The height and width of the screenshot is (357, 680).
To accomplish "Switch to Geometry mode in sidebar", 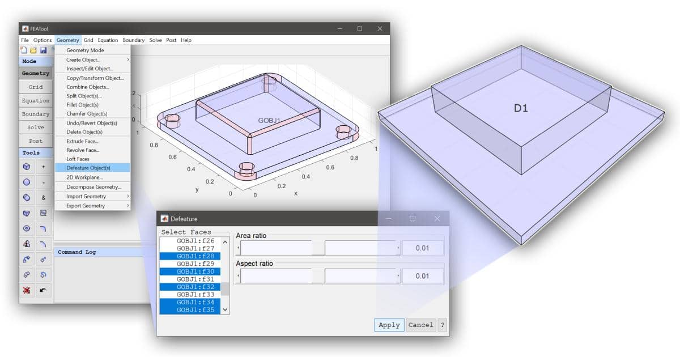I will tap(36, 73).
